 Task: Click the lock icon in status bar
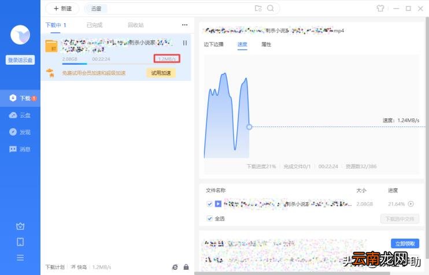(x=186, y=267)
